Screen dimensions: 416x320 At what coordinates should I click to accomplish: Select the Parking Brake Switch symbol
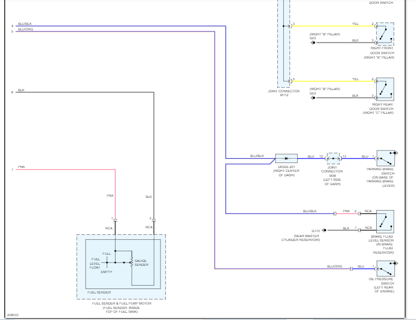tap(386, 158)
